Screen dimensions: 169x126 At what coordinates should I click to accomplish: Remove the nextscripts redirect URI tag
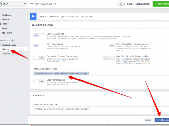[88, 73]
